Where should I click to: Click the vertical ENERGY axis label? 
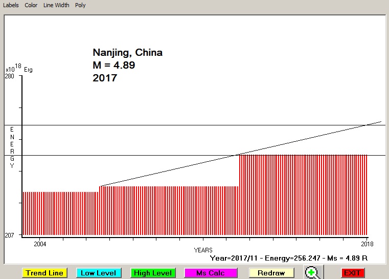click(x=12, y=147)
